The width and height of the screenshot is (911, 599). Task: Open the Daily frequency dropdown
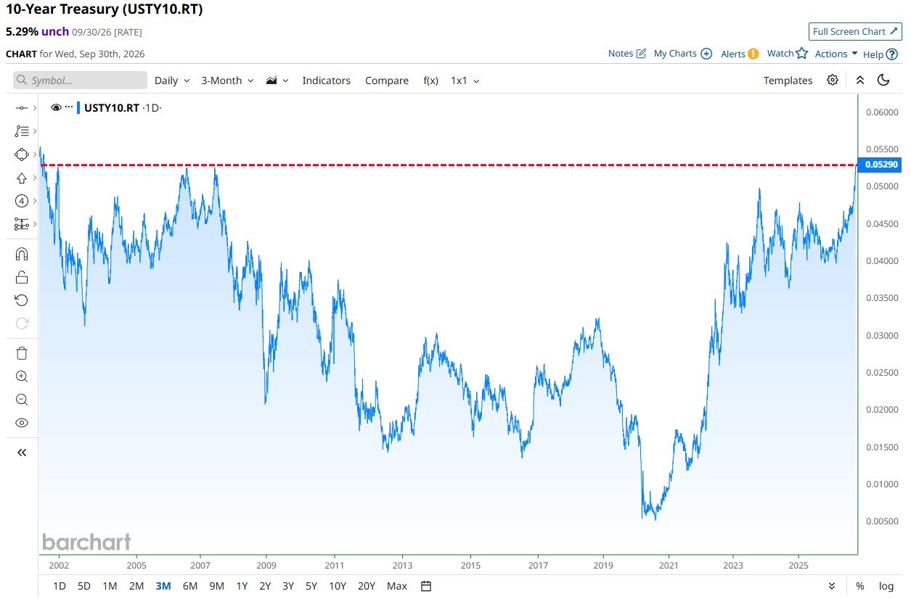[x=172, y=80]
